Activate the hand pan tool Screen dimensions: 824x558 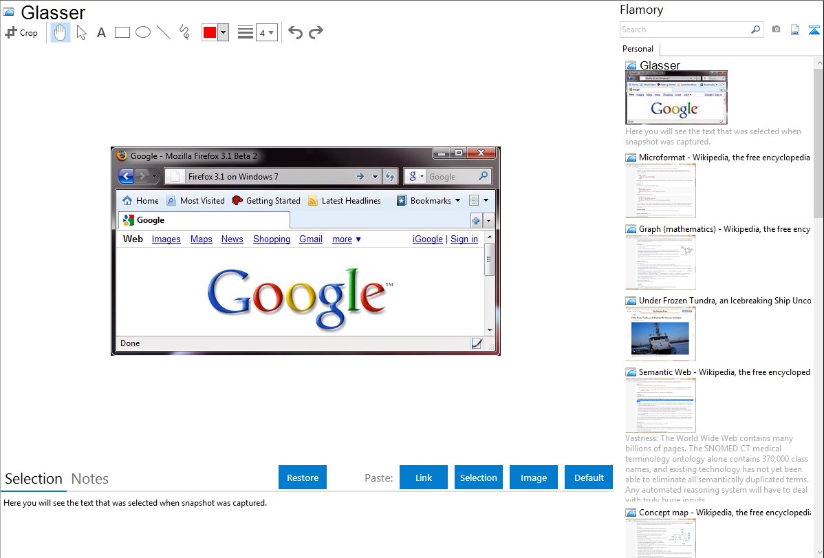point(61,32)
